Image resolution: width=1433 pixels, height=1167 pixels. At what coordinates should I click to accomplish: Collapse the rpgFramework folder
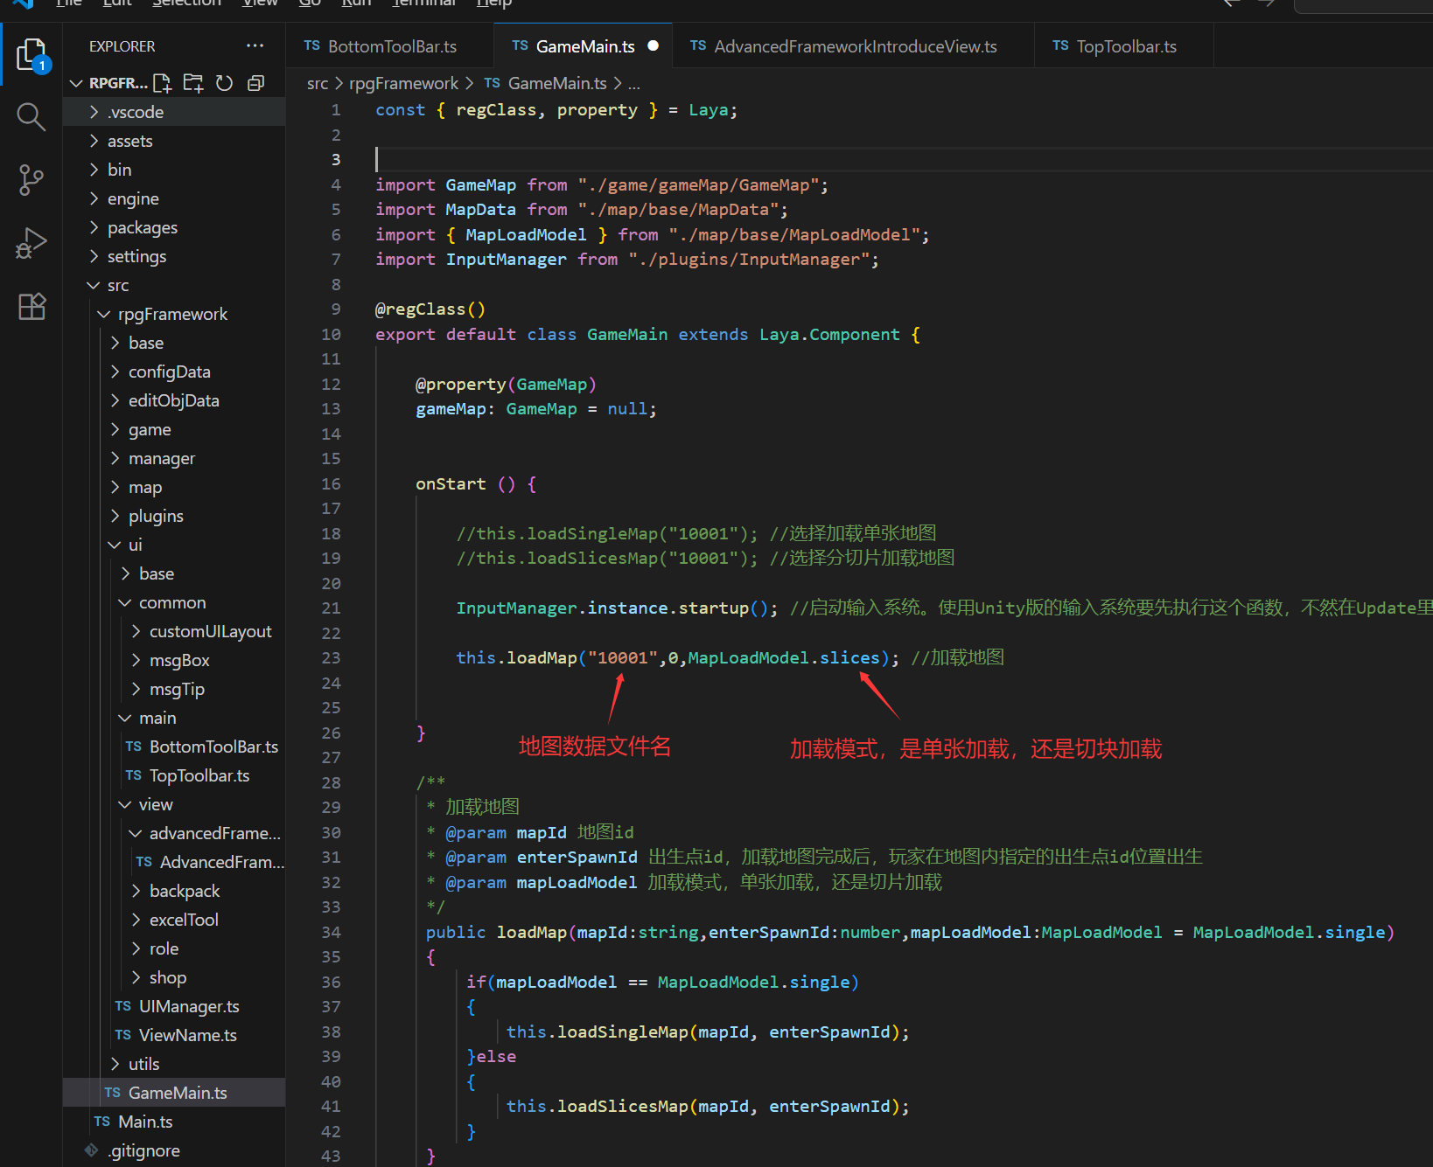pyautogui.click(x=171, y=314)
